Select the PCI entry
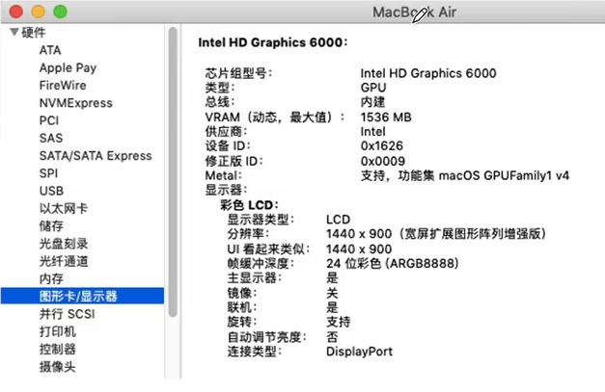605x392 pixels. tap(49, 121)
